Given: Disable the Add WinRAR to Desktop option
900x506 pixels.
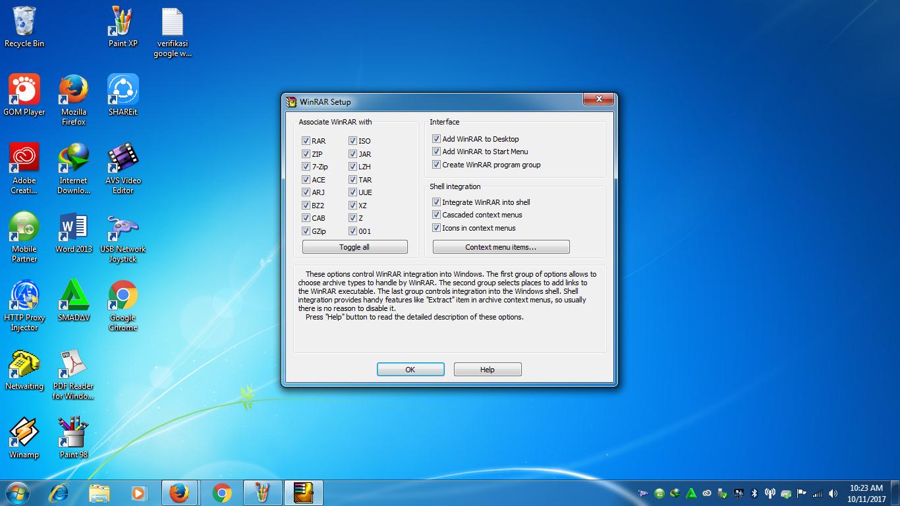Looking at the screenshot, I should 436,138.
